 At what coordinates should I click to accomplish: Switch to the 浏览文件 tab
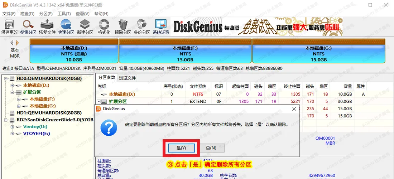128,78
